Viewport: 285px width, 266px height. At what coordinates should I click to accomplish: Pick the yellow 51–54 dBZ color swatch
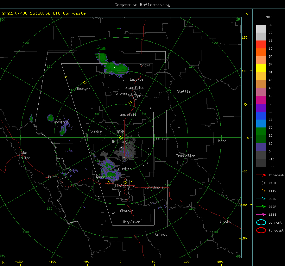[261, 68]
